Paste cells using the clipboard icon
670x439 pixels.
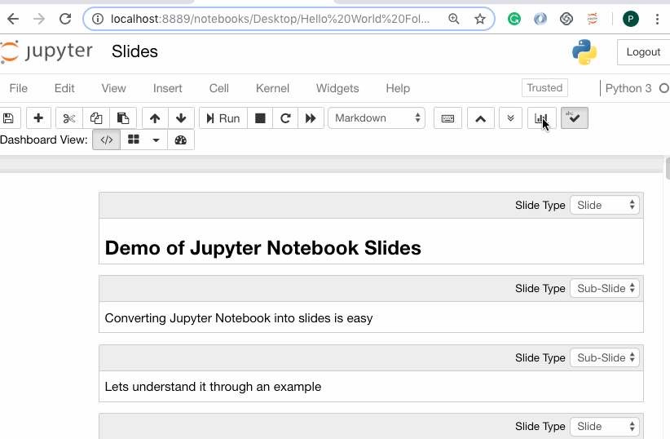pos(122,118)
